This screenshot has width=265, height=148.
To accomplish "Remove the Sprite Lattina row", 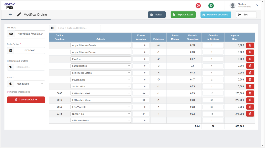I will tap(250, 86).
